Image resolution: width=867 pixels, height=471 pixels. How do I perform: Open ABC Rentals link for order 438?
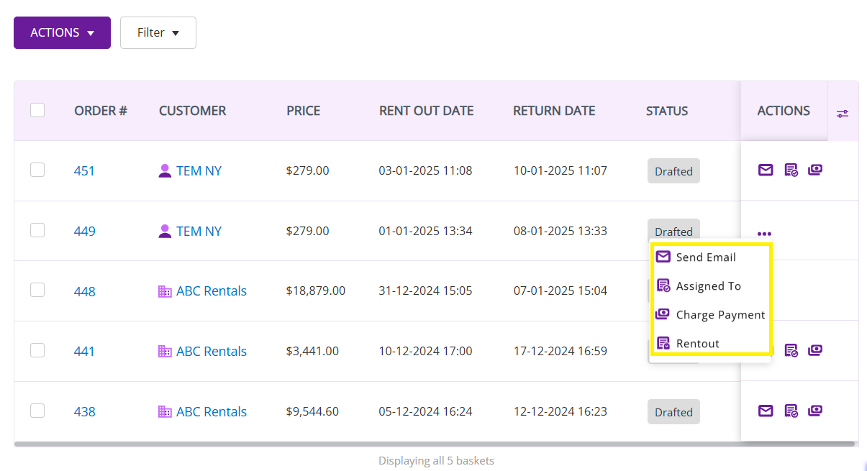[212, 411]
